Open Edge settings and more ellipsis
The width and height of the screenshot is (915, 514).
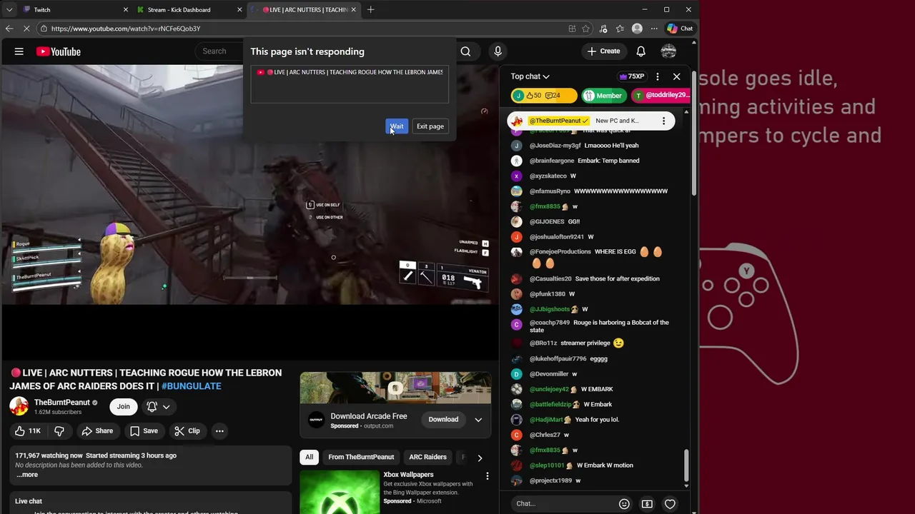654,29
